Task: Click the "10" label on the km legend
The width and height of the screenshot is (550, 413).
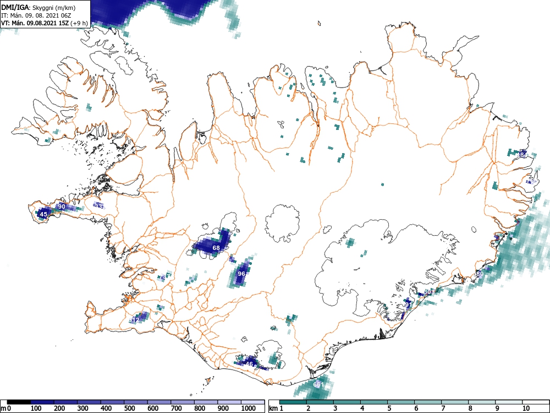Action: [x=525, y=409]
